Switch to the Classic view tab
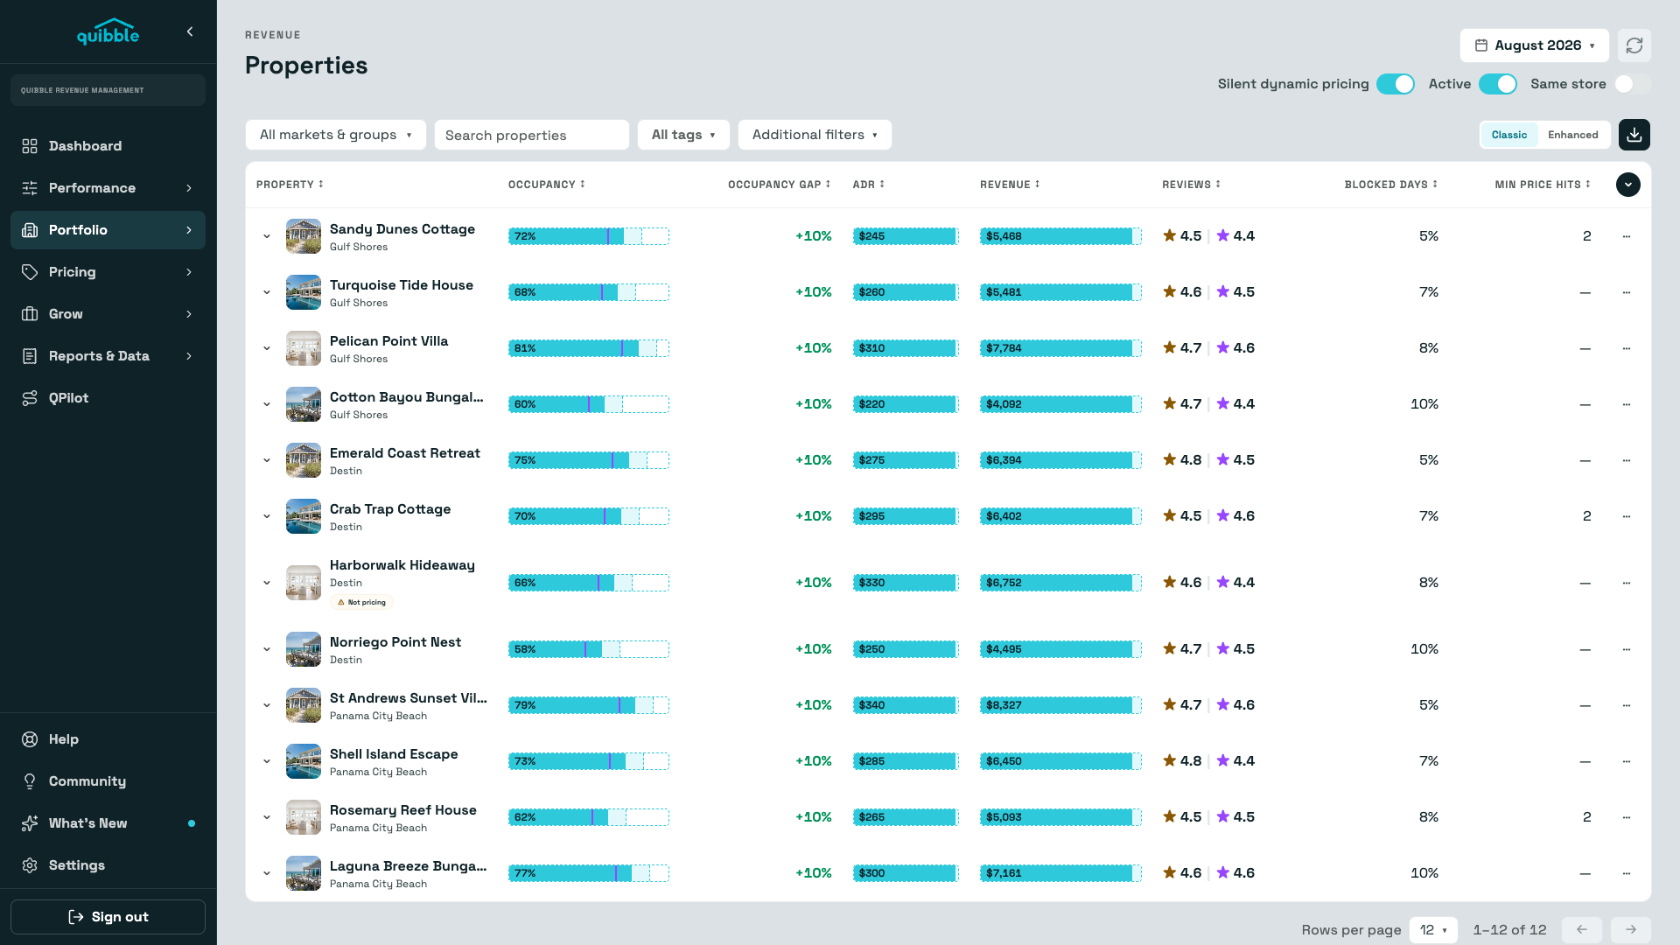Image resolution: width=1680 pixels, height=945 pixels. click(1509, 135)
